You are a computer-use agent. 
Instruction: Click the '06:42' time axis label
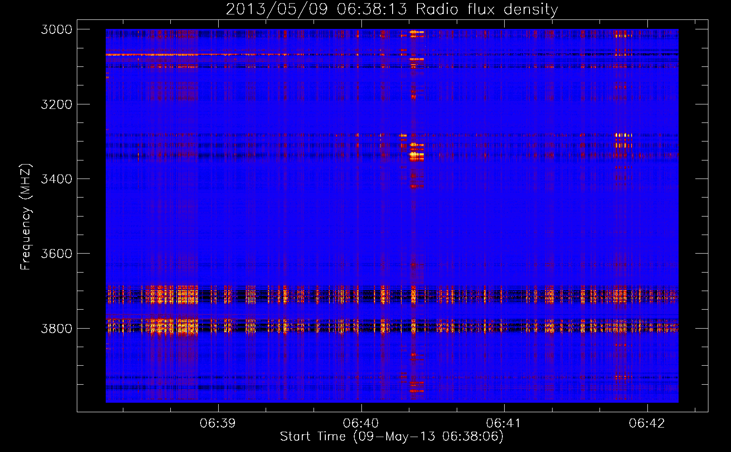(647, 424)
